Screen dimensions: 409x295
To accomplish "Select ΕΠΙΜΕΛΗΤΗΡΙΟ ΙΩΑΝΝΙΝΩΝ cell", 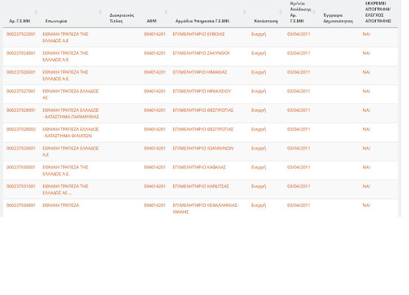I will 203,148.
